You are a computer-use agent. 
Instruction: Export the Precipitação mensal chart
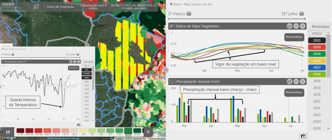coord(289,82)
